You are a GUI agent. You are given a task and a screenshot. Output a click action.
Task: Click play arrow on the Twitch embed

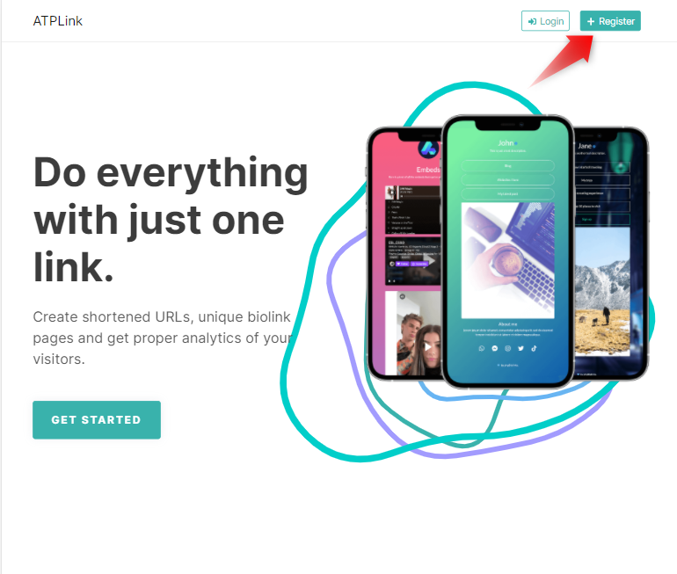pyautogui.click(x=431, y=261)
